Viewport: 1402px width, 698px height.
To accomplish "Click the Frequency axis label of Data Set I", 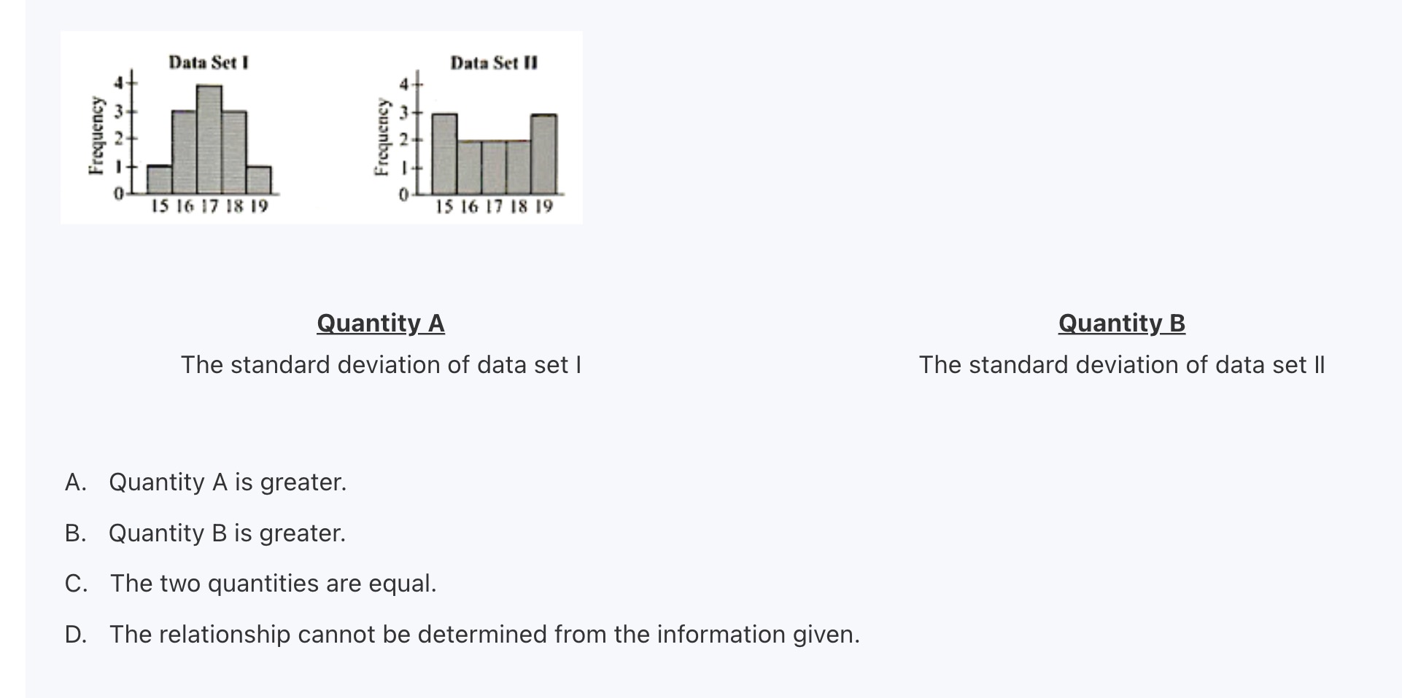I will tap(95, 135).
